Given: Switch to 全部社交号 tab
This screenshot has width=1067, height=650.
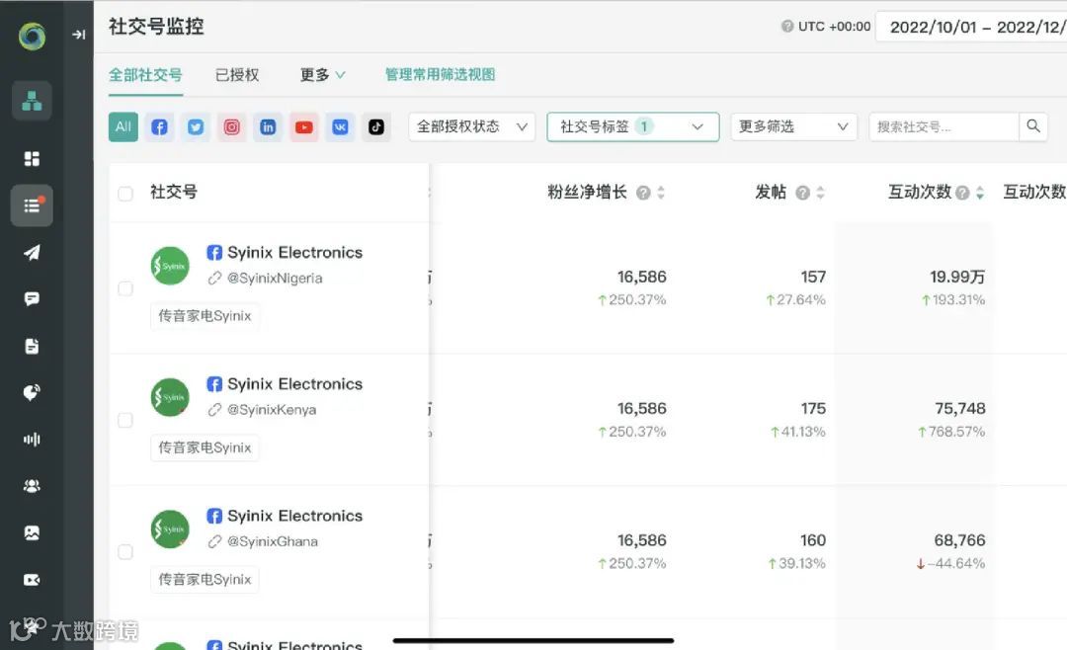Looking at the screenshot, I should [x=145, y=75].
